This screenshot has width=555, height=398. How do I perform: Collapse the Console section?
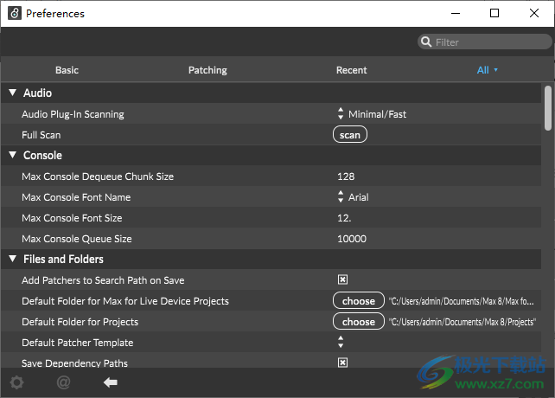pos(13,155)
